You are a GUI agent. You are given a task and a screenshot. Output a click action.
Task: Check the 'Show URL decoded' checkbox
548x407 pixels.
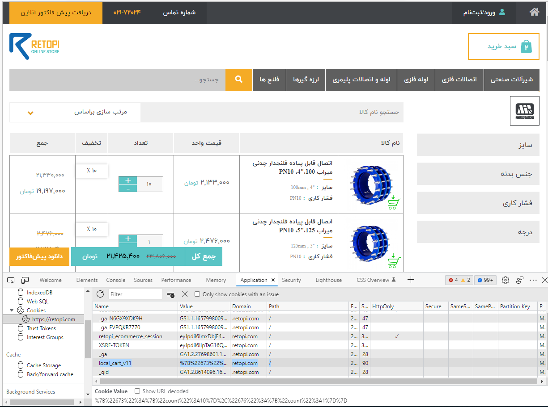pos(137,391)
